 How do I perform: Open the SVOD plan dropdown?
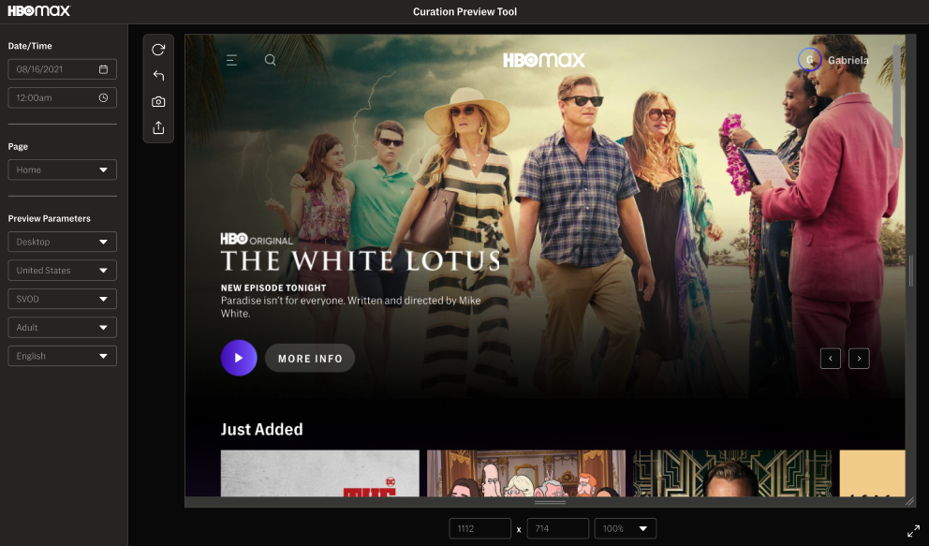tap(62, 299)
